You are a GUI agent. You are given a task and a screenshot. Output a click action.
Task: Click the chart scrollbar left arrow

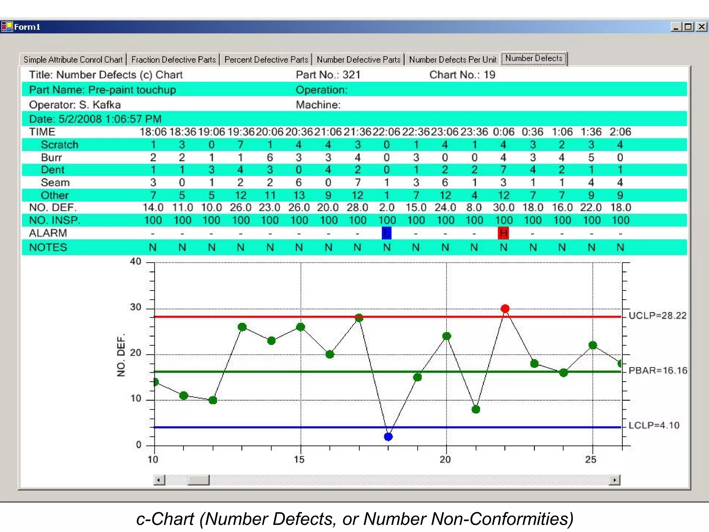click(159, 480)
